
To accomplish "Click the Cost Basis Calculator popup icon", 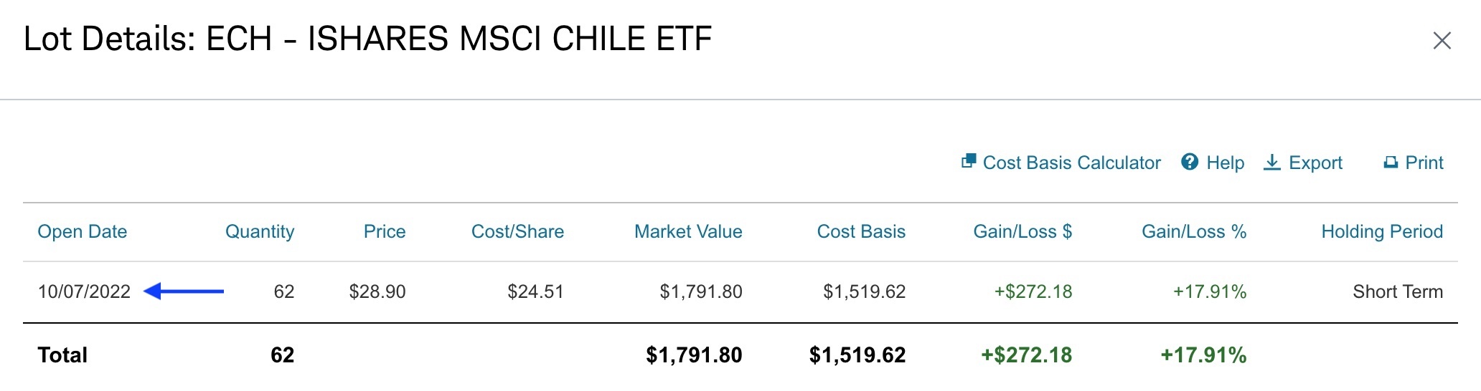I will pos(969,162).
